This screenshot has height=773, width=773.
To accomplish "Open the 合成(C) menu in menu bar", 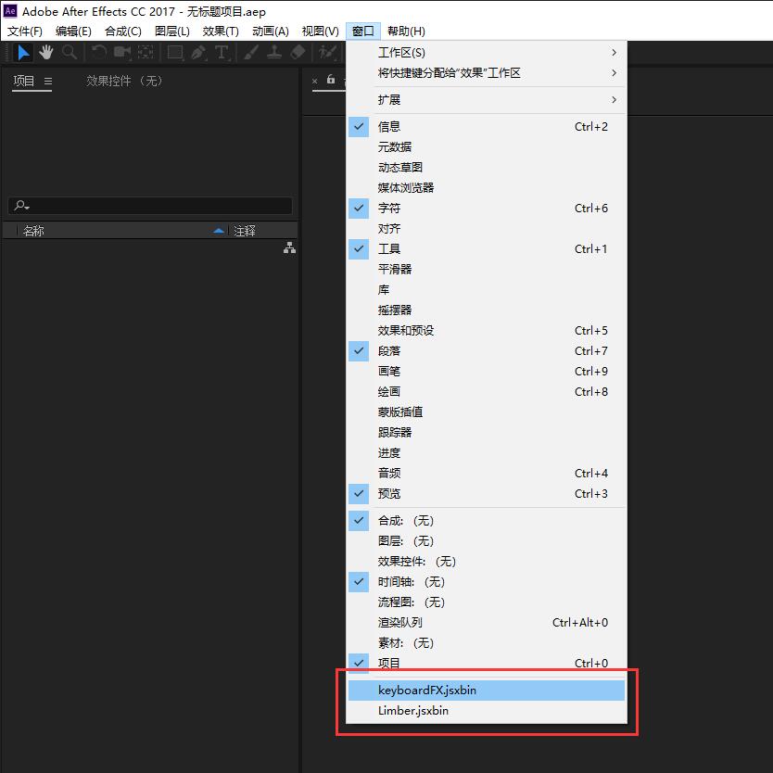I will 123,32.
